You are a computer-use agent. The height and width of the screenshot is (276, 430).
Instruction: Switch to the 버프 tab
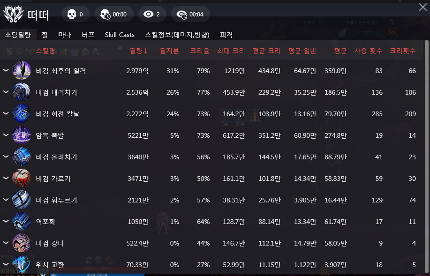(x=88, y=35)
